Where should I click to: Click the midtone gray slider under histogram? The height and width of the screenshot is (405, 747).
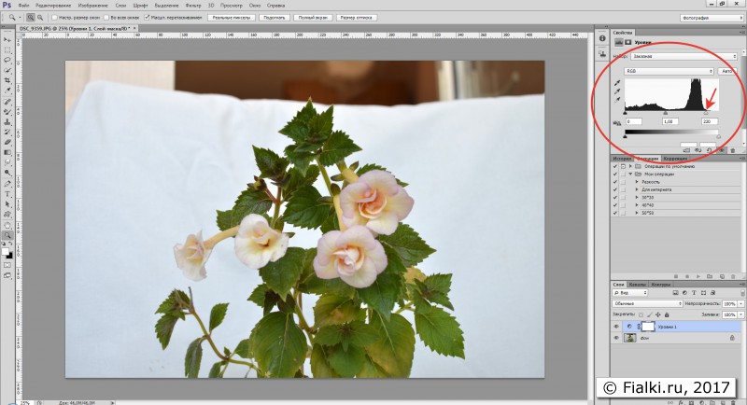tap(666, 113)
